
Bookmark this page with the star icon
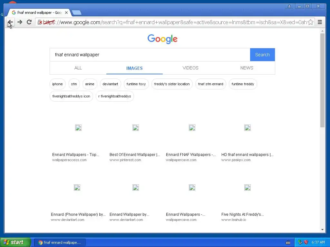point(310,22)
